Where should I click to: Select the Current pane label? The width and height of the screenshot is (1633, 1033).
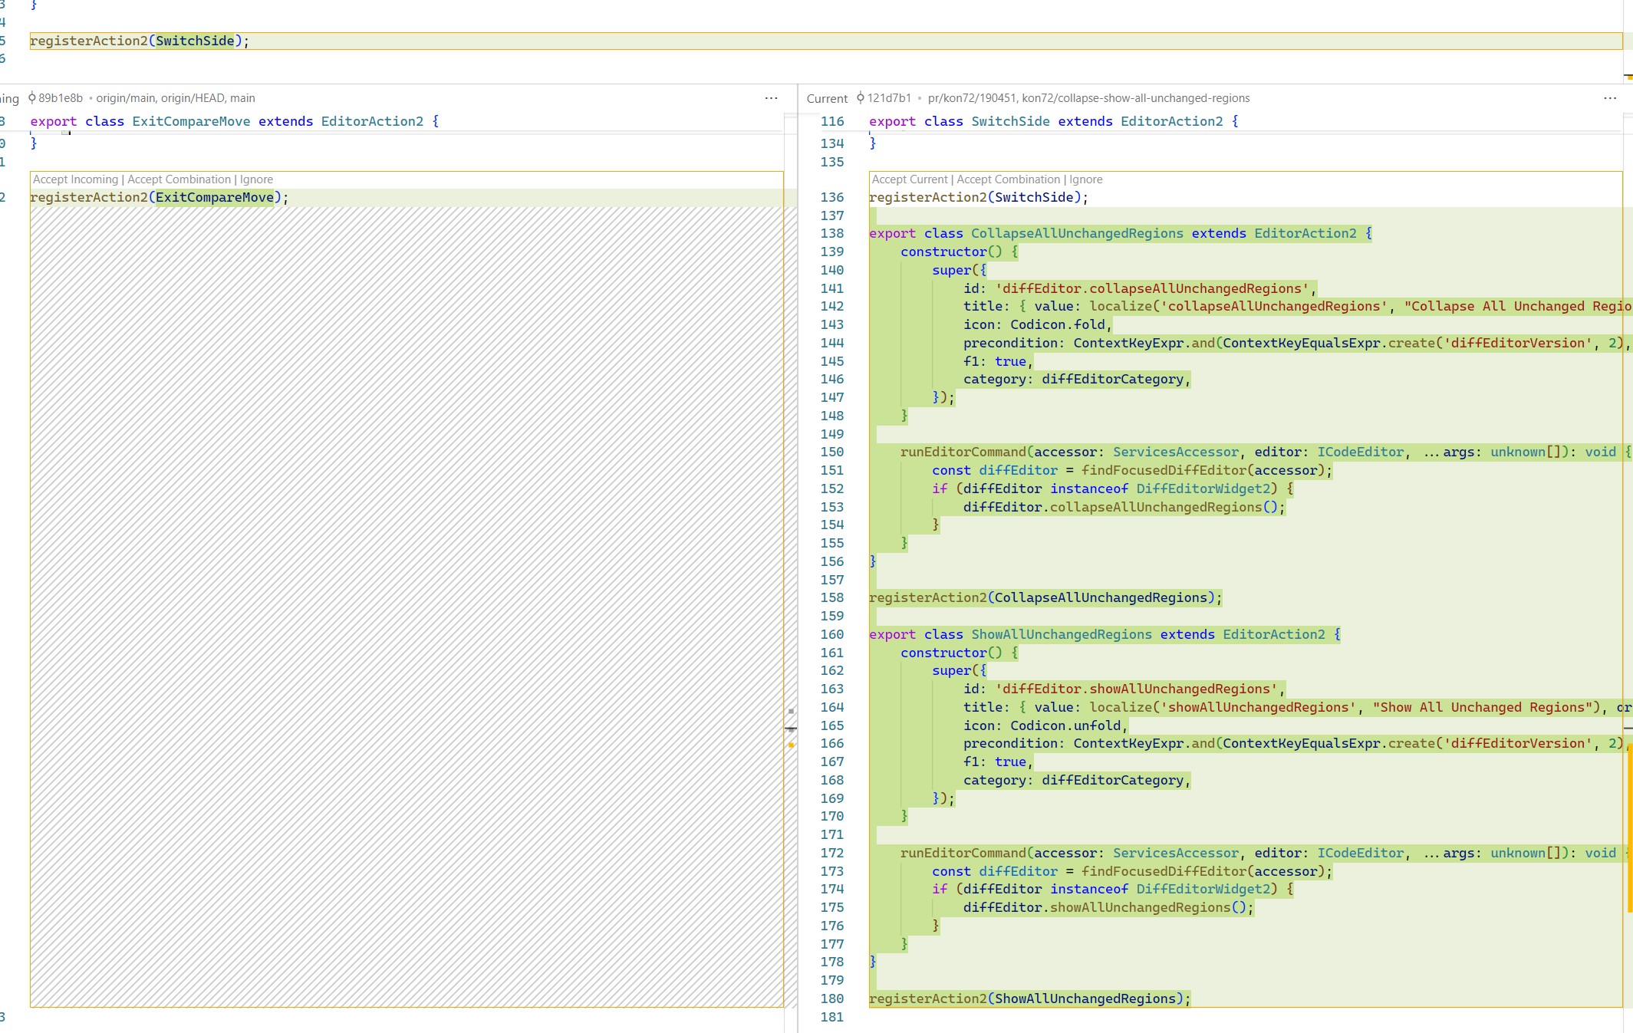coord(827,98)
